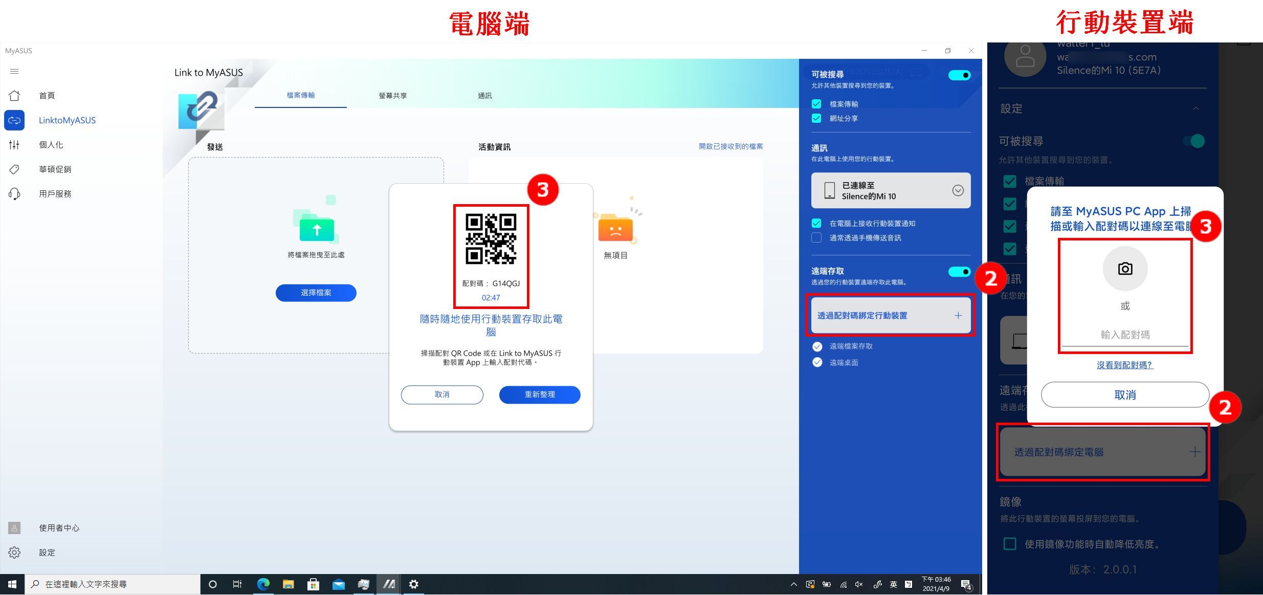Toggle 遠端存取 switch on PC panel
This screenshot has width=1263, height=595.
click(959, 272)
